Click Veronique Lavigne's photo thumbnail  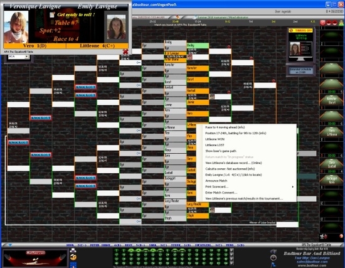pos(16,26)
